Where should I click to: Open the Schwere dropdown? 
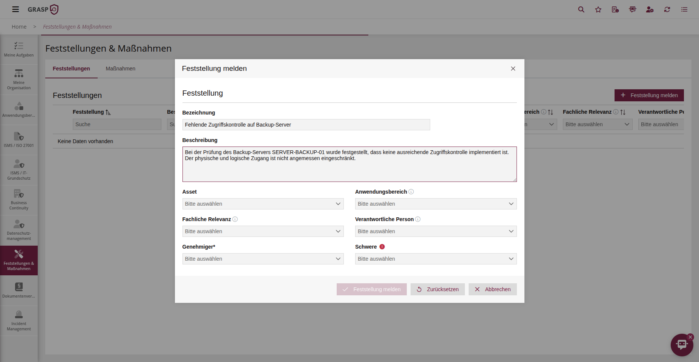[435, 259]
